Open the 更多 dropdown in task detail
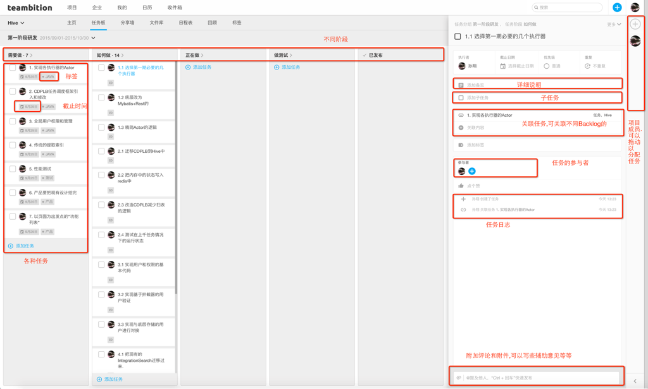 [614, 25]
